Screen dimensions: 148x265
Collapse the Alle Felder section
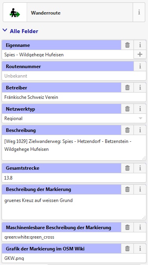click(20, 31)
